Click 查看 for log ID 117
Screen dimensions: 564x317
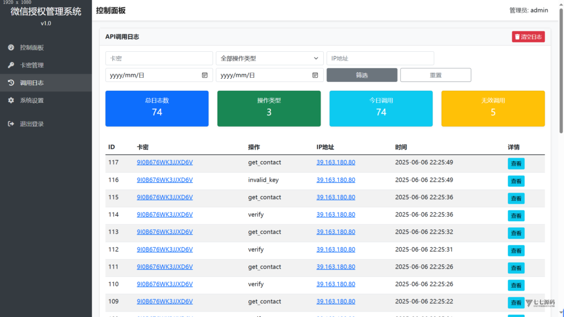click(x=516, y=163)
